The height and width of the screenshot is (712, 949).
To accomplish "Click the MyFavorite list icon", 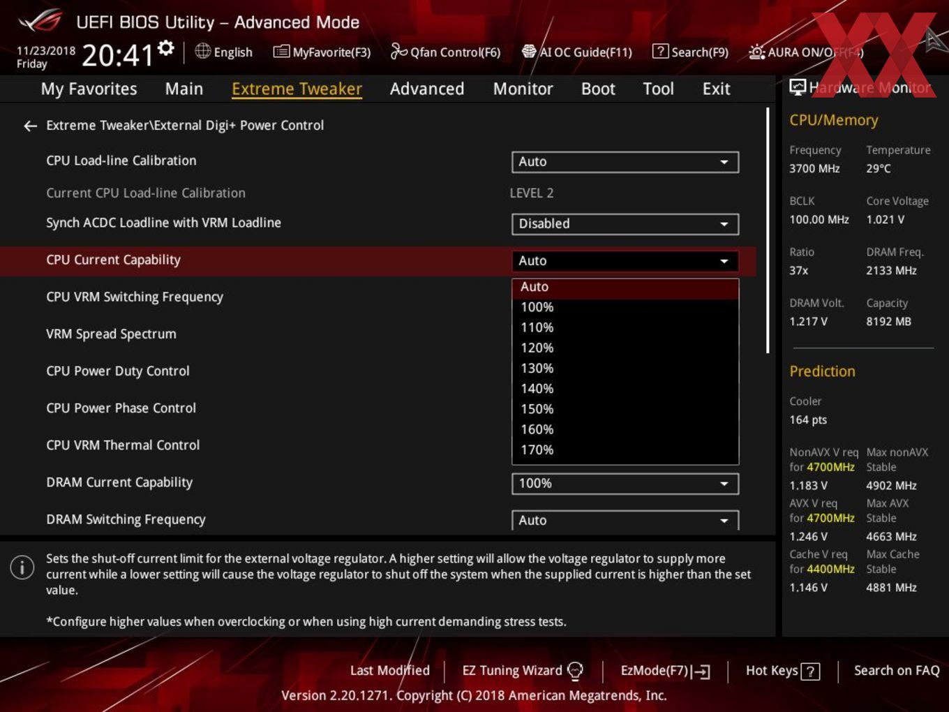I will tap(281, 52).
